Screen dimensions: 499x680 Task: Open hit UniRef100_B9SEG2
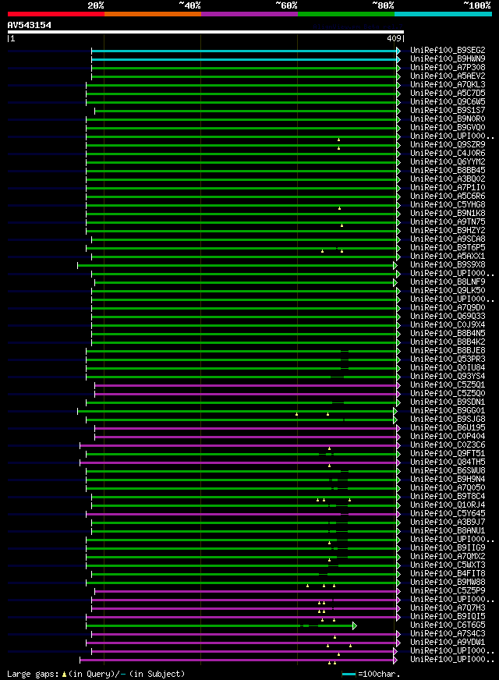point(448,51)
